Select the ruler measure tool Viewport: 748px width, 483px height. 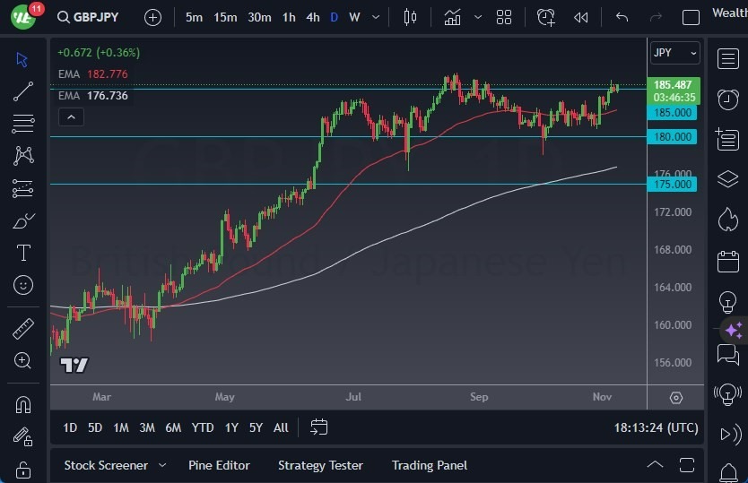click(x=23, y=329)
